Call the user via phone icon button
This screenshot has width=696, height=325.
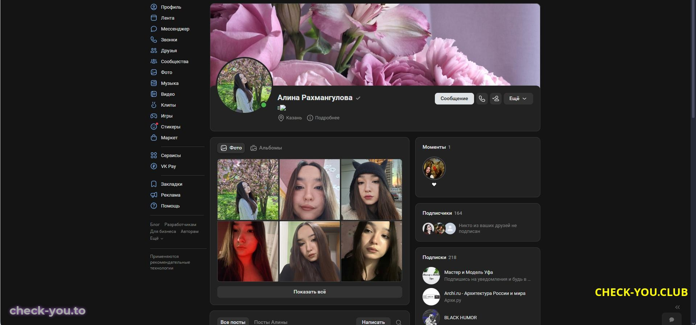482,99
